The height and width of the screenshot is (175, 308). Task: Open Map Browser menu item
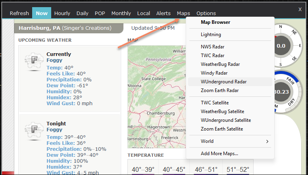click(215, 22)
